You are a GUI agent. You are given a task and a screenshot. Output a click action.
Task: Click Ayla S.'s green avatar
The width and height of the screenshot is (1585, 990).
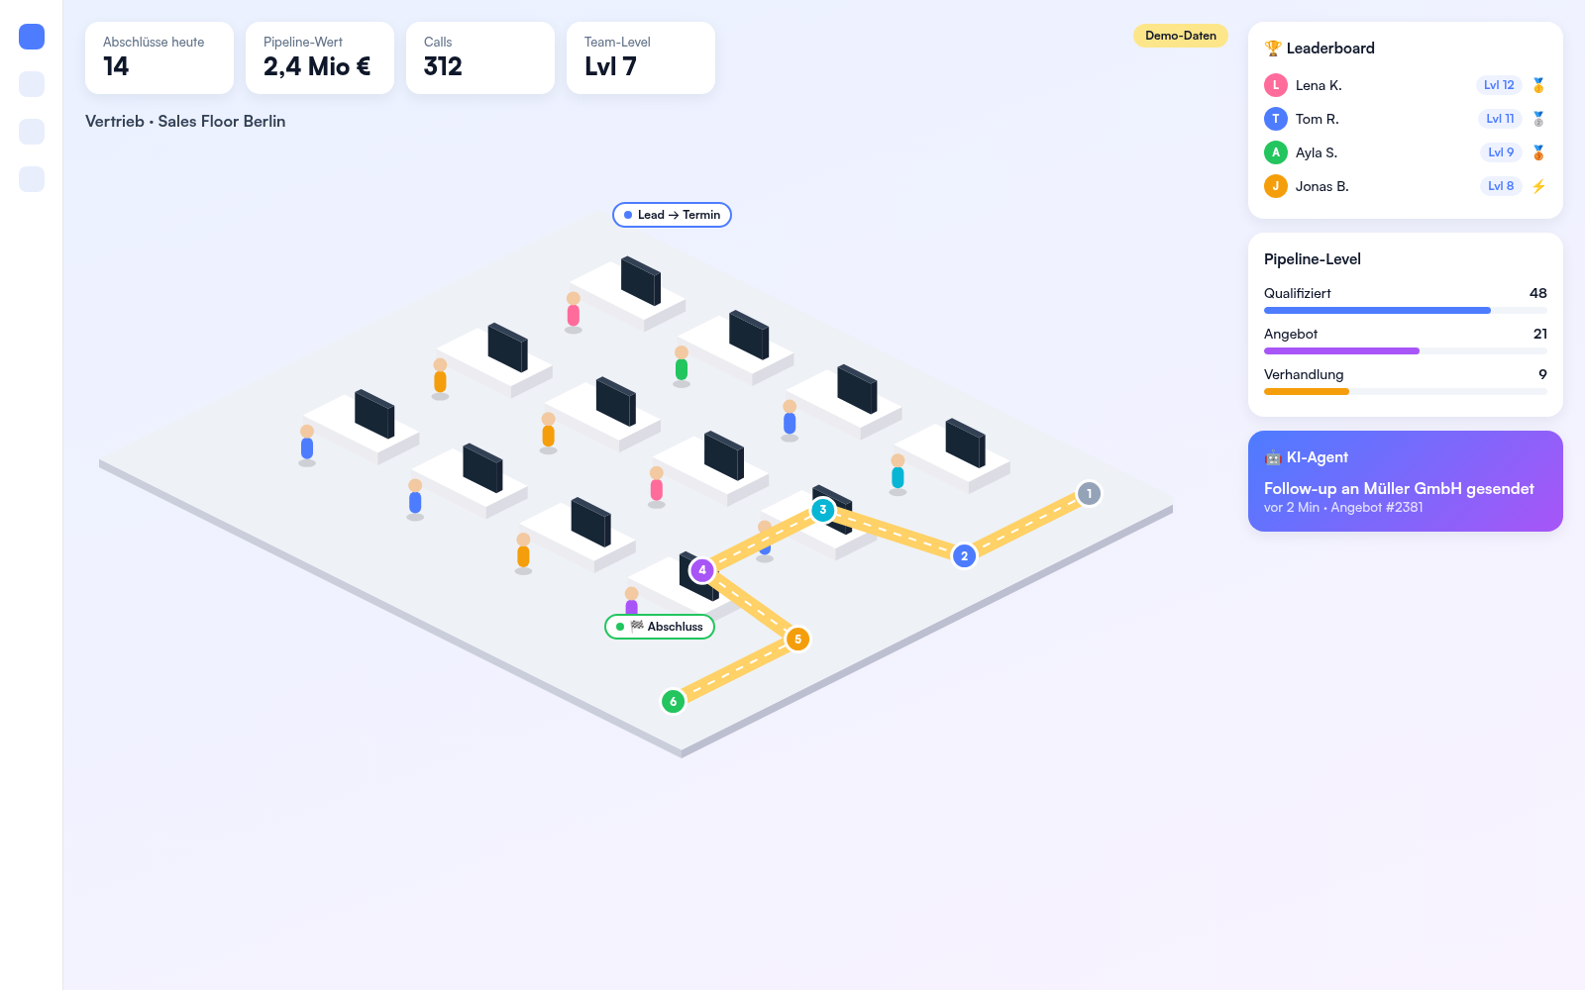click(x=1276, y=152)
